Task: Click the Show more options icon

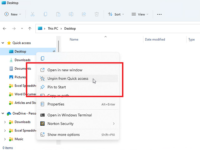Action: point(42,135)
